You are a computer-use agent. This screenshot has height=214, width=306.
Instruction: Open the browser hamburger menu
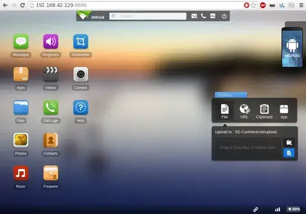click(x=301, y=5)
